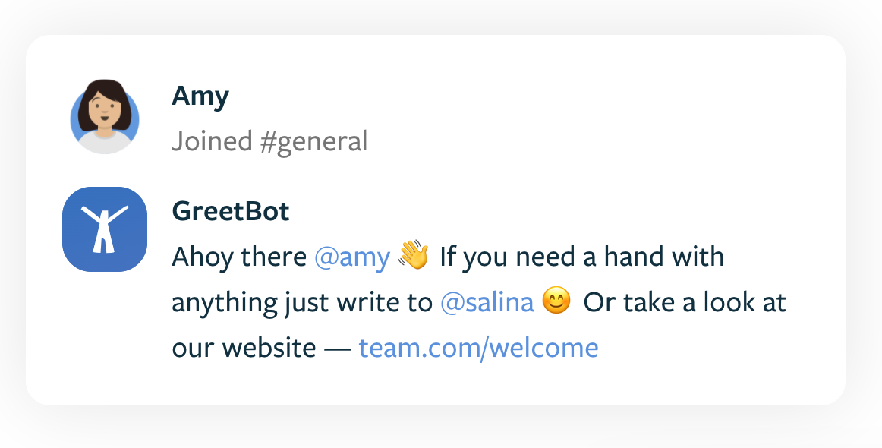Click the white figure inside GreetBot logo

[x=105, y=229]
